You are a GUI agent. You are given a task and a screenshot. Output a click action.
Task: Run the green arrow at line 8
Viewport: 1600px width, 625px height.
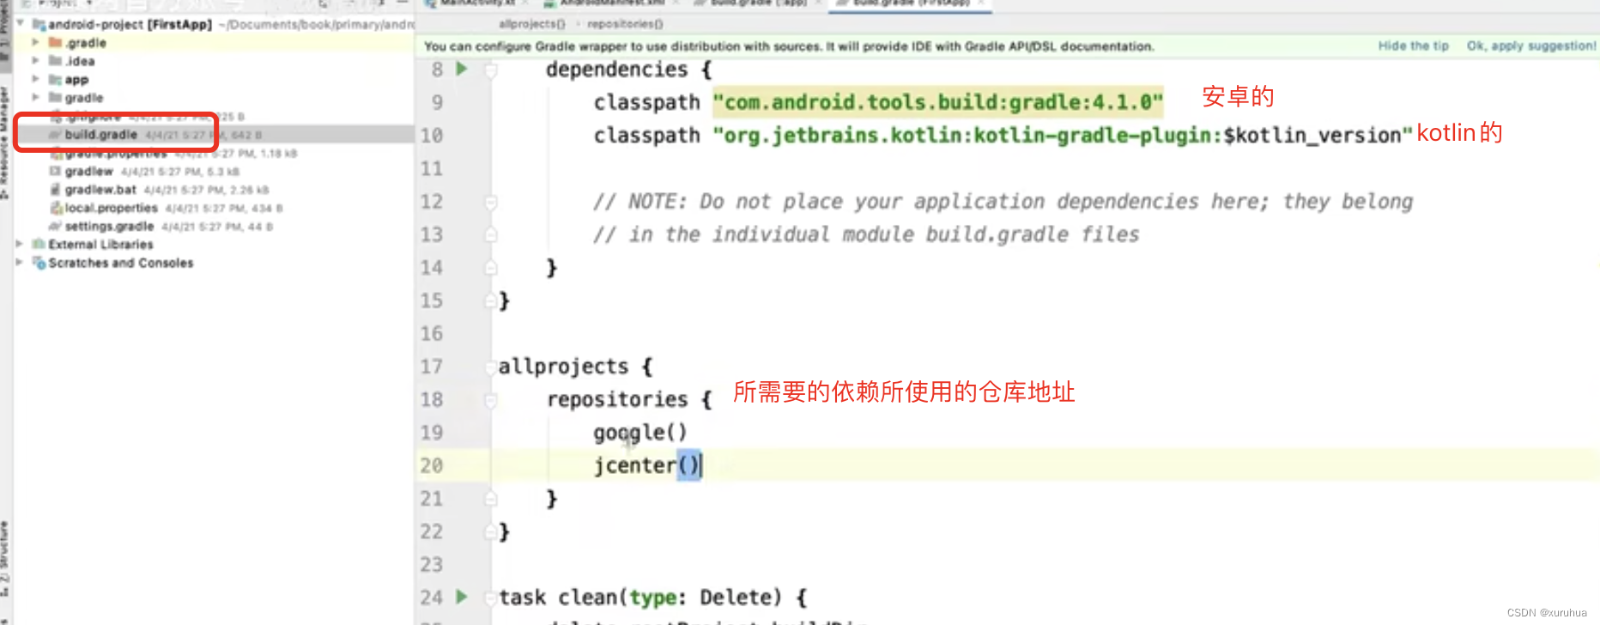click(x=462, y=69)
